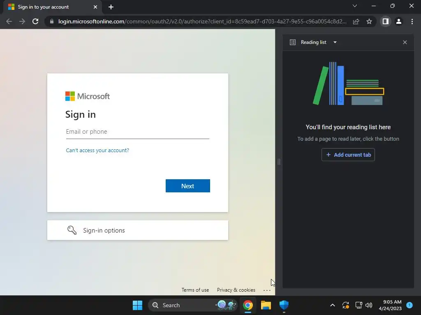Select the Sign in to your account tab
421x315 pixels.
coord(52,7)
